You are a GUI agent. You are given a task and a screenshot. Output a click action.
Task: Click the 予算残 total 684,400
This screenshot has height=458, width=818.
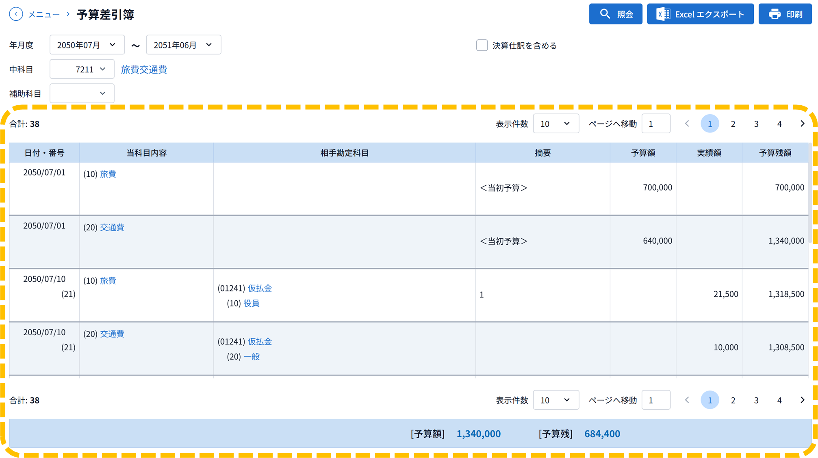pyautogui.click(x=602, y=434)
